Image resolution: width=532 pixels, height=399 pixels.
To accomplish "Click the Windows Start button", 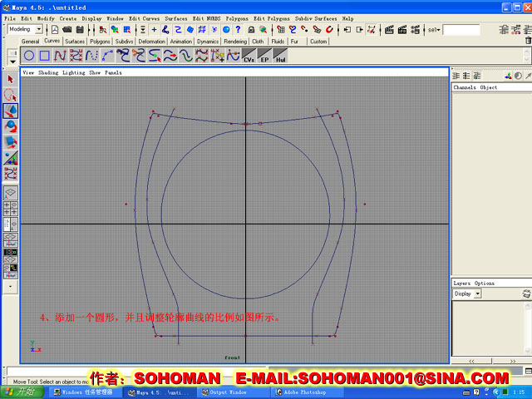I will point(22,392).
